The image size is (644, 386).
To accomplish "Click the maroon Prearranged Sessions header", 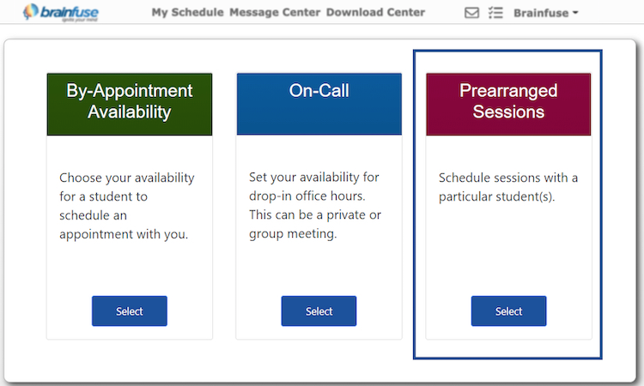I will (508, 102).
